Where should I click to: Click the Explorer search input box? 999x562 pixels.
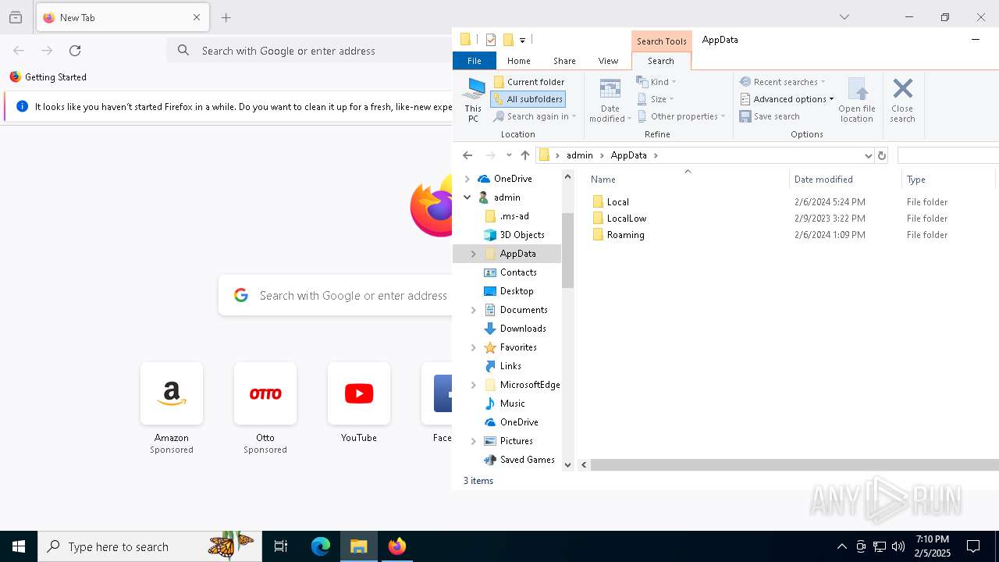pos(947,155)
